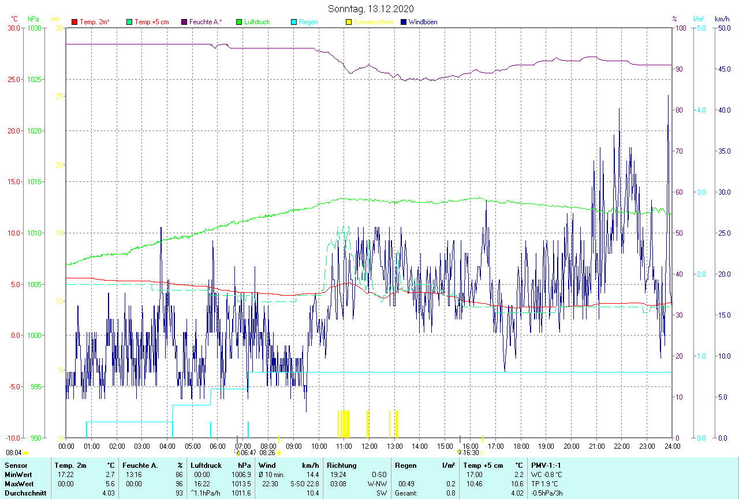Viewport: 739px width, 499px height.
Task: Click the yellow moon icon beside 08:04
Action: [25, 453]
